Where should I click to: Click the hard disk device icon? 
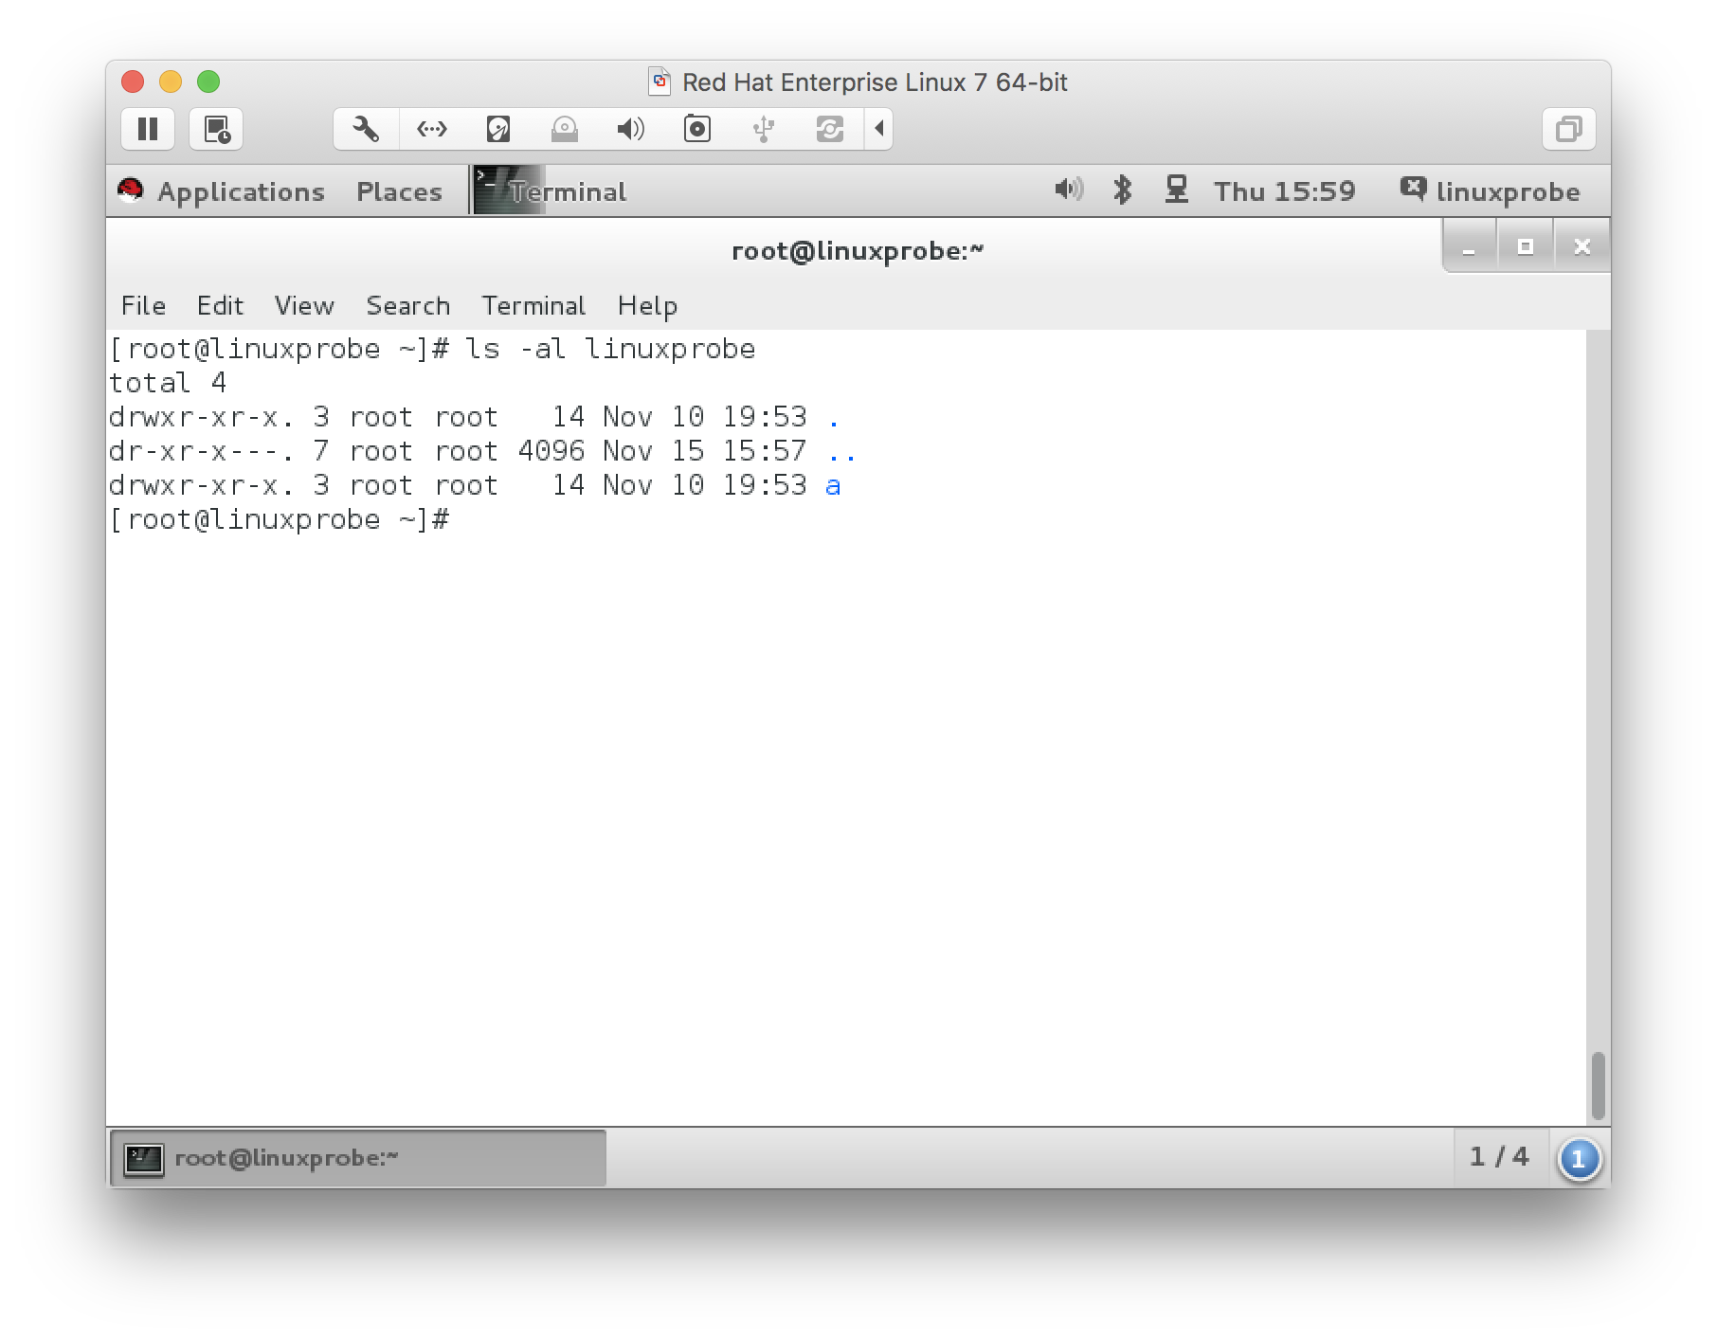[x=498, y=129]
